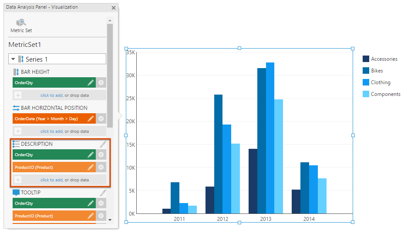Click the Tooltip section header pencil
Viewport: 411px width, 233px height.
pyautogui.click(x=103, y=193)
